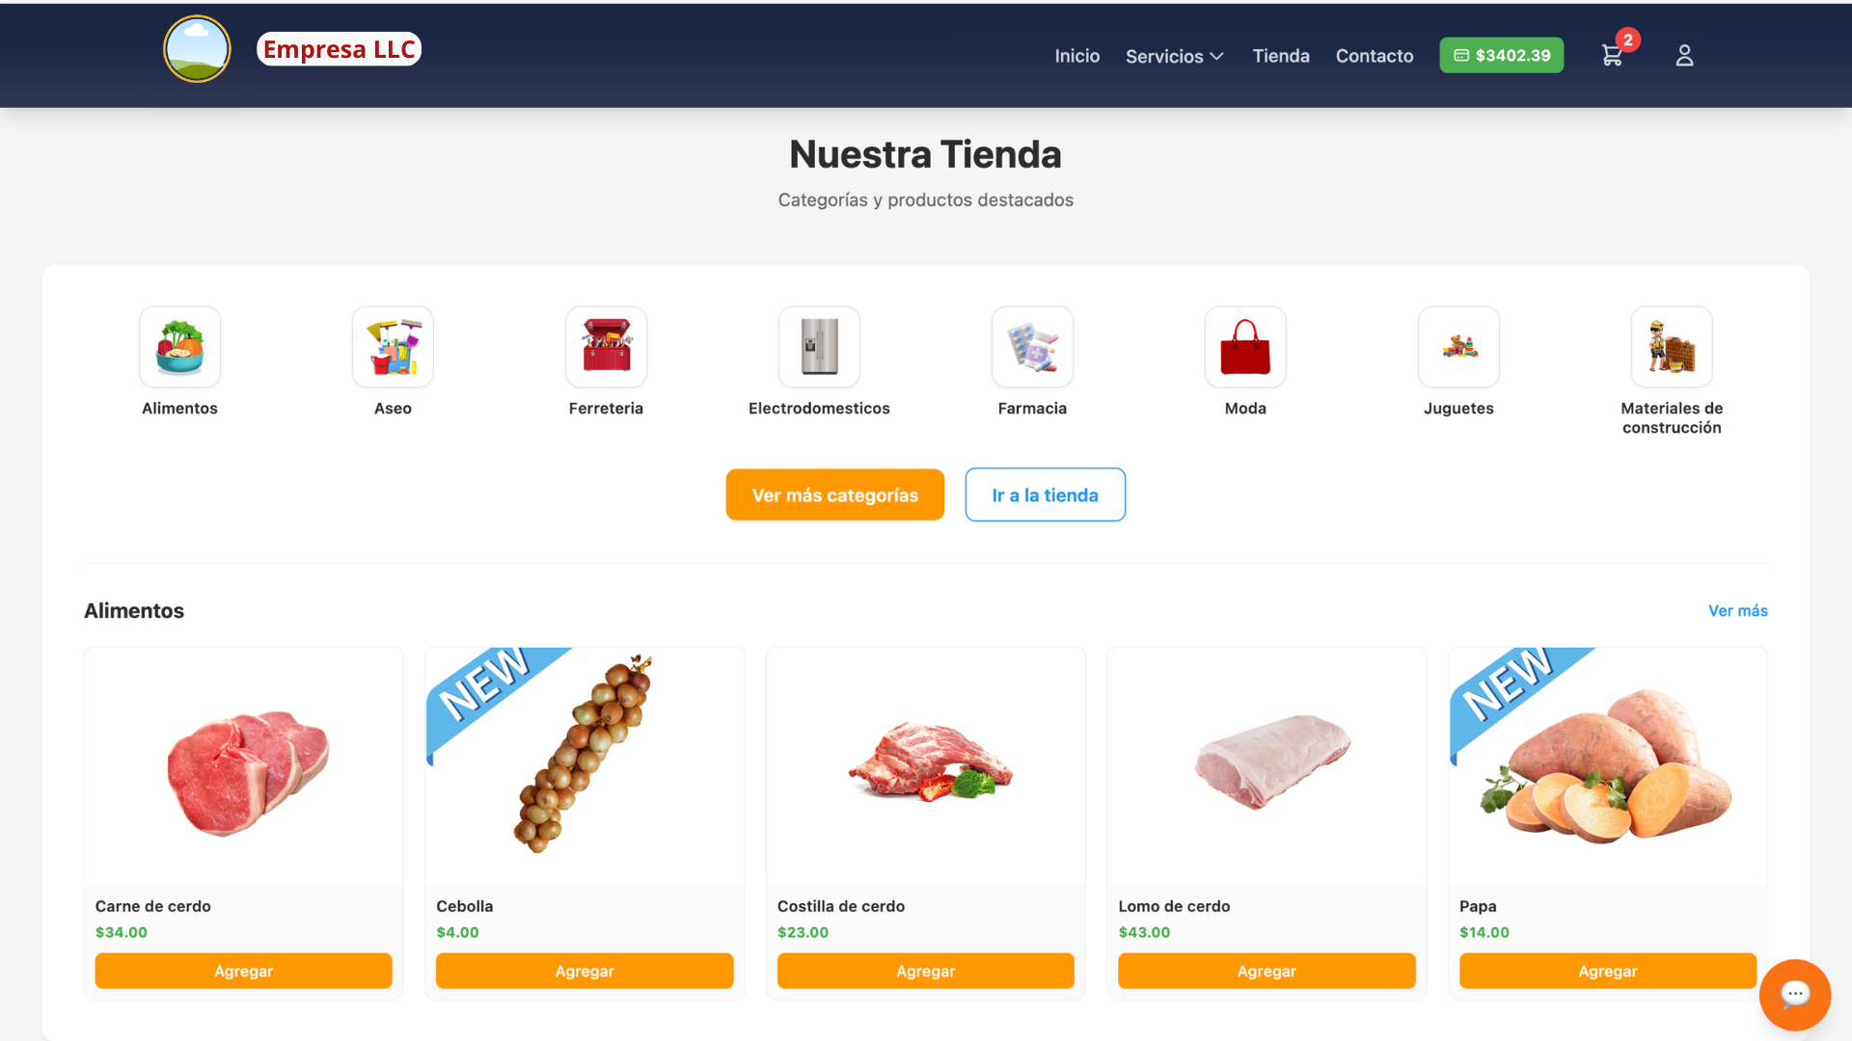Click Ver más categorías button
Viewport: 1852px width, 1041px height.
[x=835, y=494]
